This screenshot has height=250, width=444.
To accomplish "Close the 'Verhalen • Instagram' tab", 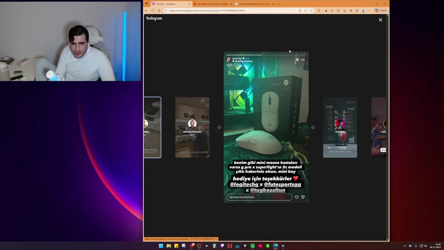I will [x=190, y=4].
